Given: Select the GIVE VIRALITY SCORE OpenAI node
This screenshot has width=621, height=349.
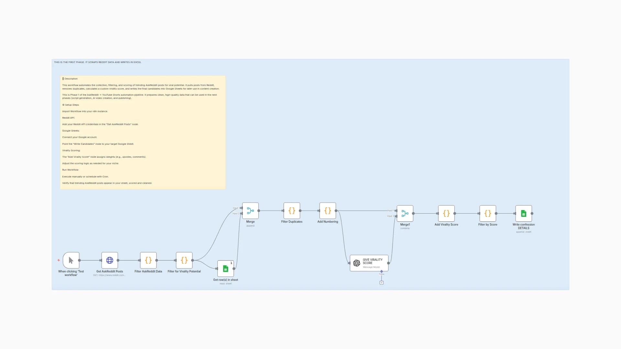Looking at the screenshot, I should 369,263.
